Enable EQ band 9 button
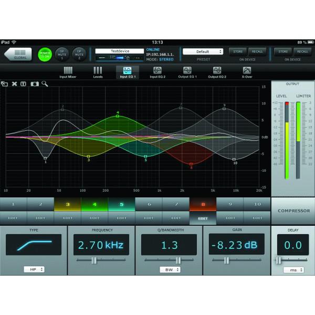 coord(230,204)
